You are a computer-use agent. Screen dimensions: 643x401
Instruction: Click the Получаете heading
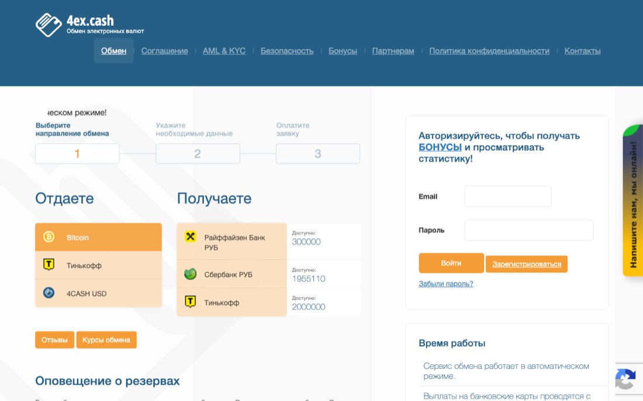(214, 198)
